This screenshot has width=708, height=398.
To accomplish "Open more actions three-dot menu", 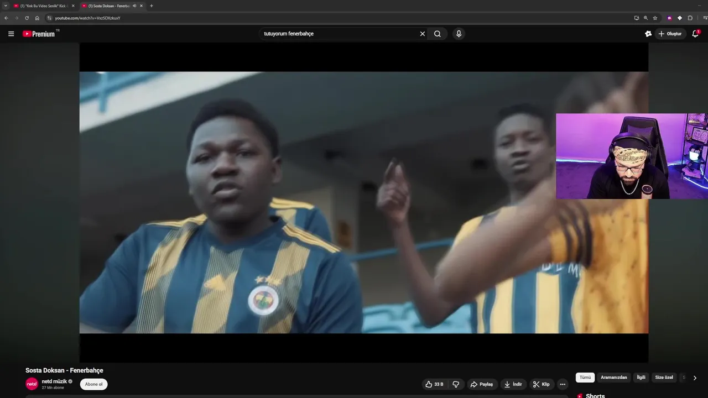I will click(563, 384).
